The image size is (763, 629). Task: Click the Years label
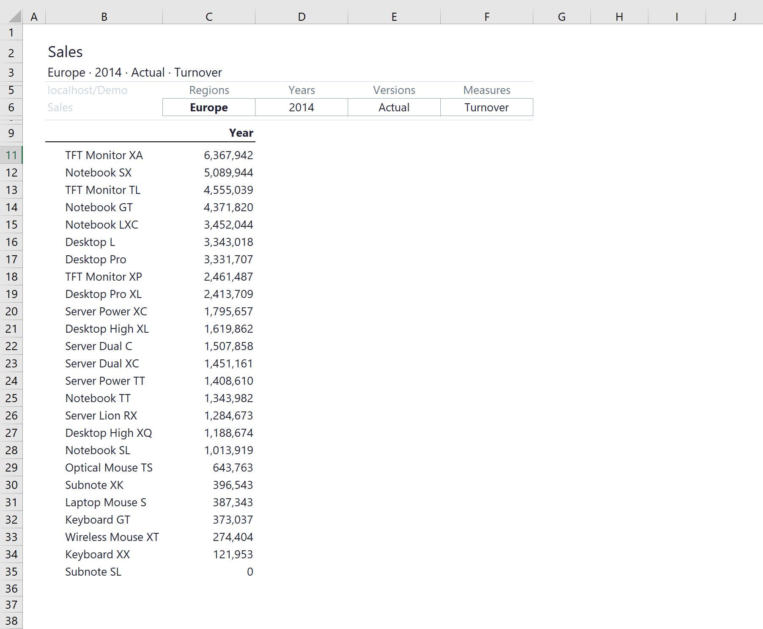tap(302, 90)
